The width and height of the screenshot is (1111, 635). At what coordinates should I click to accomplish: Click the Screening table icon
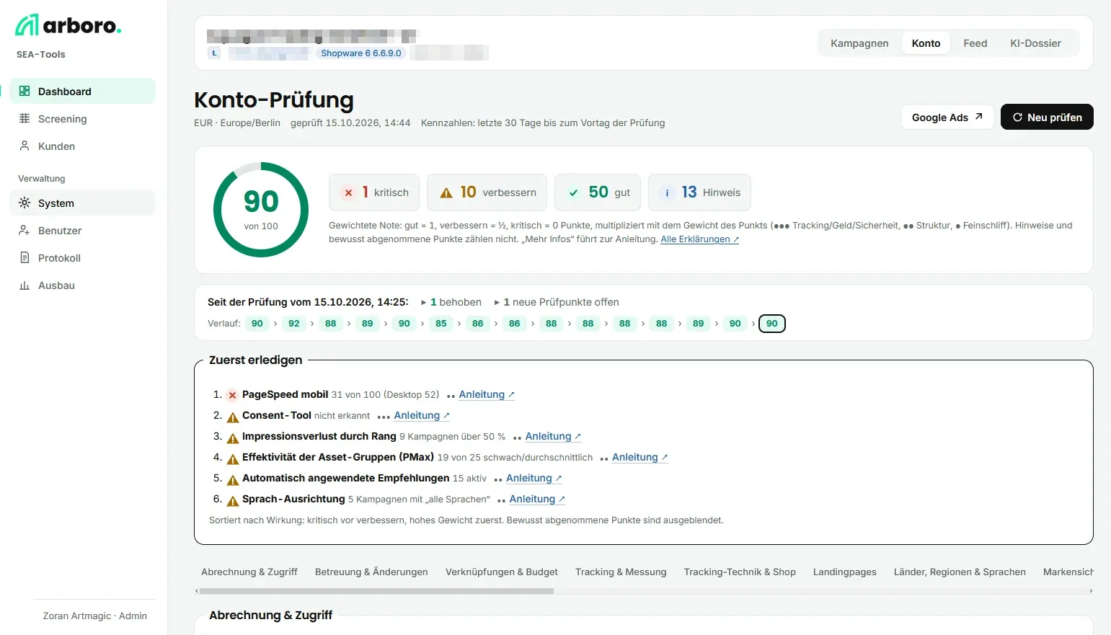click(x=25, y=119)
